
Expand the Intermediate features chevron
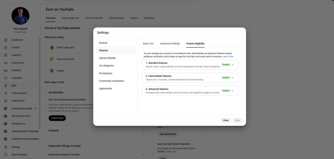[x=232, y=78]
